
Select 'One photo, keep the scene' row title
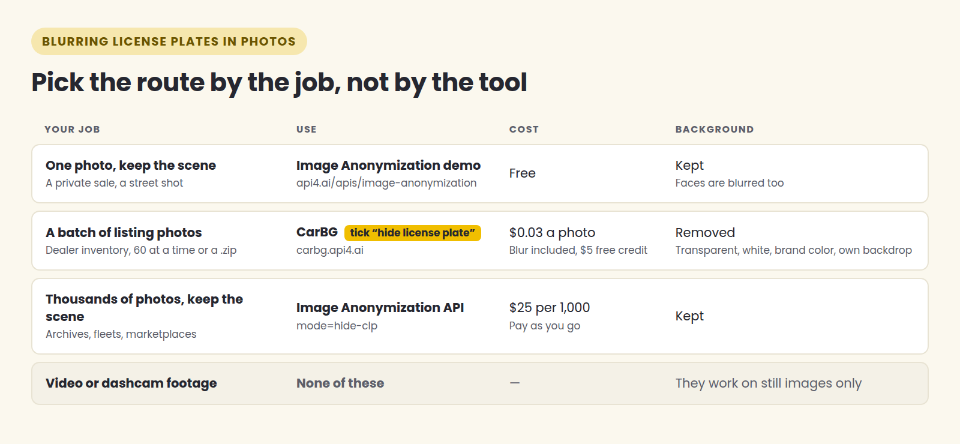click(131, 165)
